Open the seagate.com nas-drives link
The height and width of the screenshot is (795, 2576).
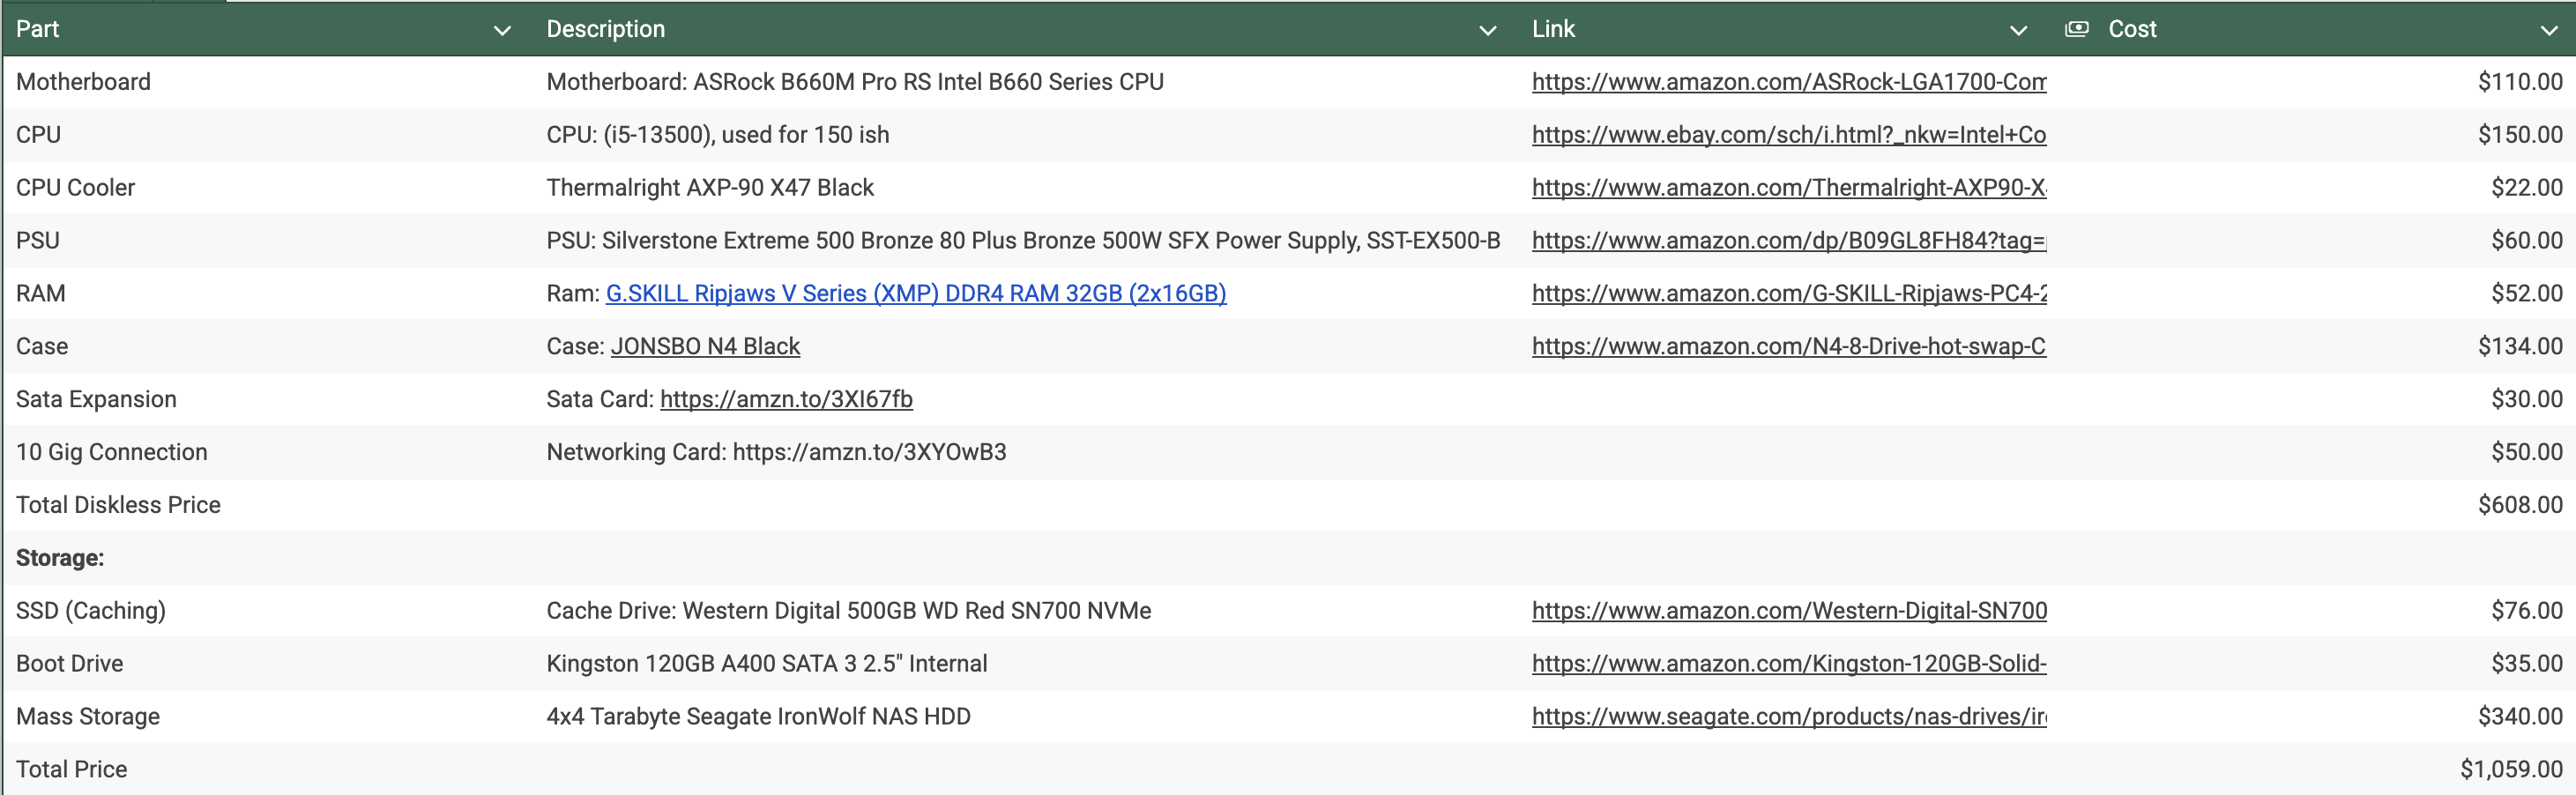point(1789,717)
